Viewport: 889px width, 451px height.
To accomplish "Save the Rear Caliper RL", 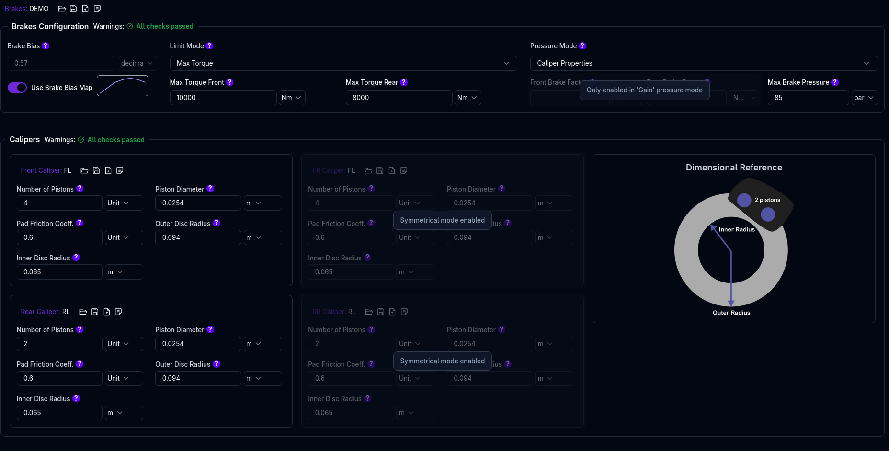I will pos(95,312).
